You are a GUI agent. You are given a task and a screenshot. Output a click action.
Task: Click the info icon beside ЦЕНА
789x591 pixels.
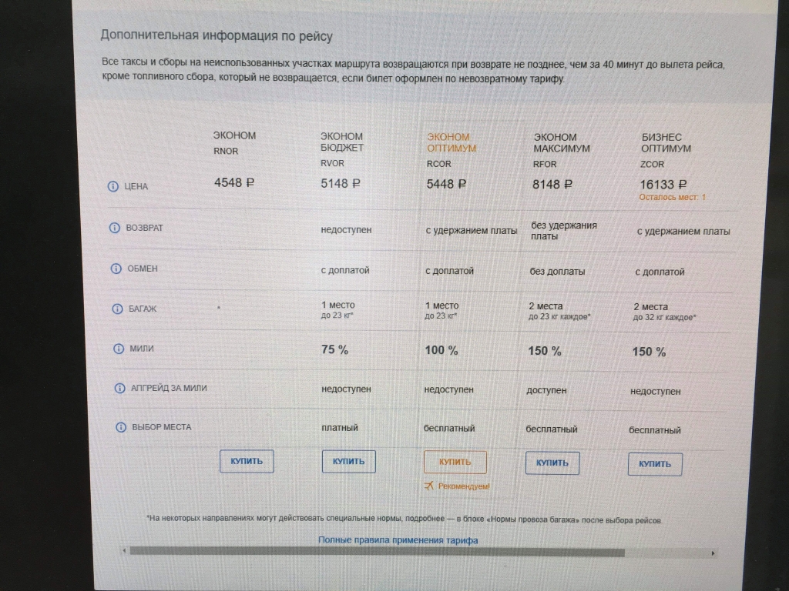pos(112,186)
